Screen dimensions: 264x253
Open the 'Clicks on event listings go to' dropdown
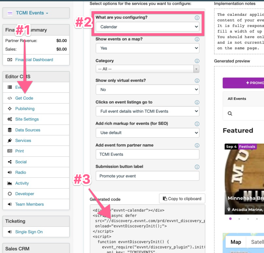point(148,111)
